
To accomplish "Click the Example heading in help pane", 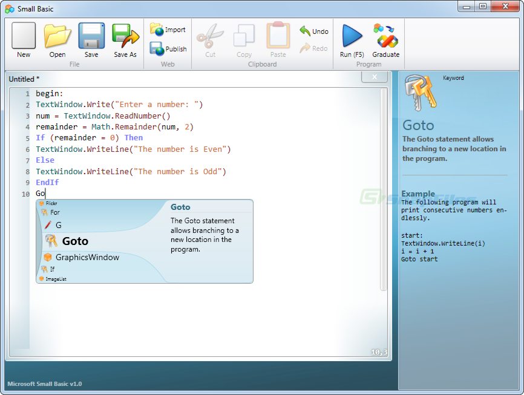I will (418, 194).
